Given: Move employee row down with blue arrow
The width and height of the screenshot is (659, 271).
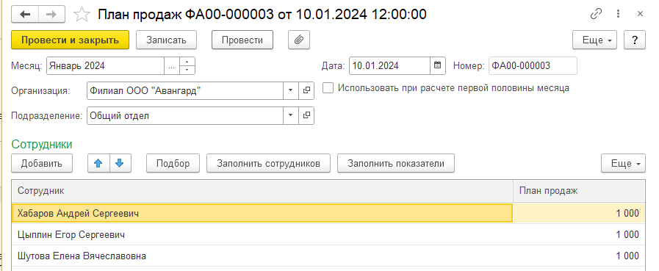Looking at the screenshot, I should click(120, 164).
